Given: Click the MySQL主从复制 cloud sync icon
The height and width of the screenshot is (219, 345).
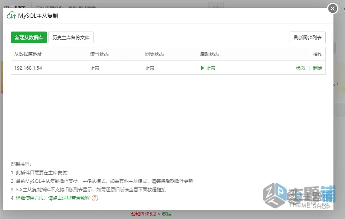Looking at the screenshot, I should click(x=12, y=16).
